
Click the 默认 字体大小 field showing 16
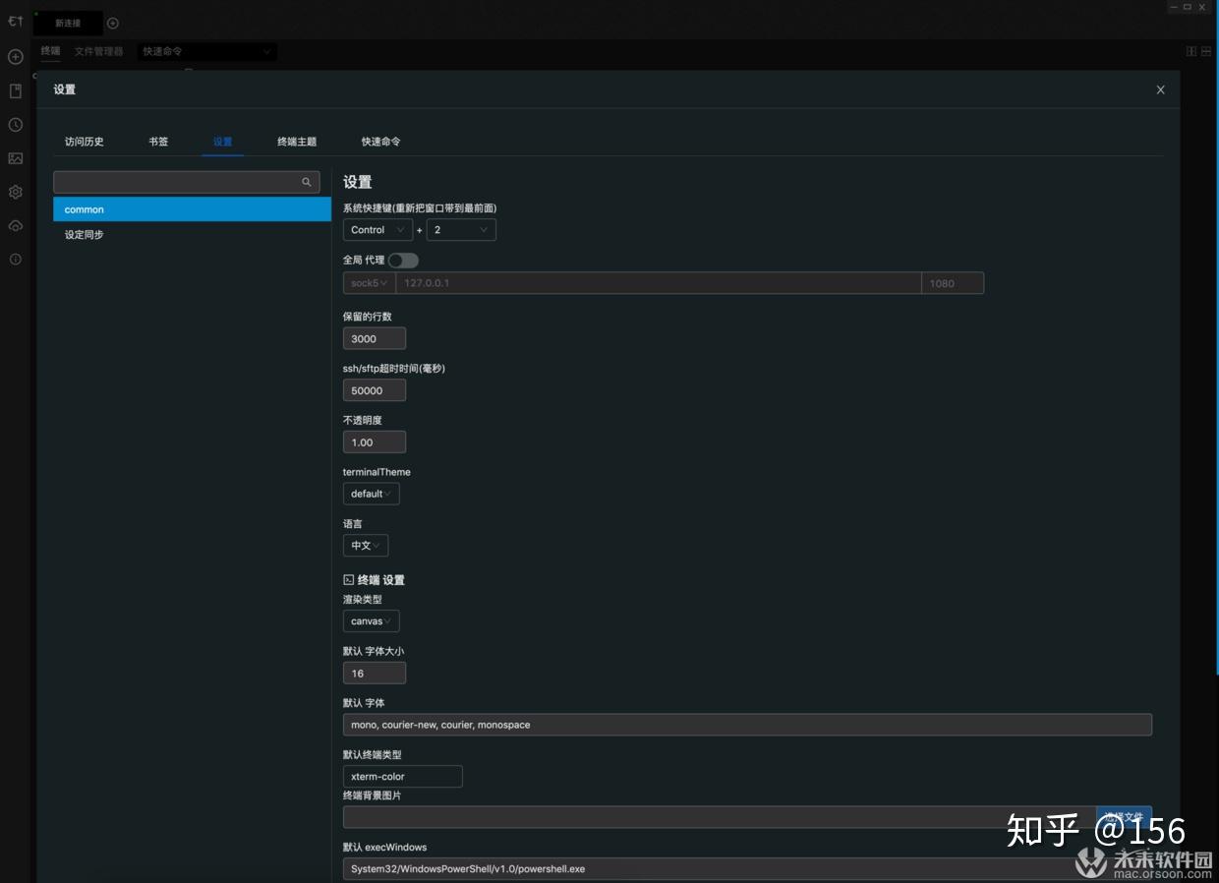[375, 674]
